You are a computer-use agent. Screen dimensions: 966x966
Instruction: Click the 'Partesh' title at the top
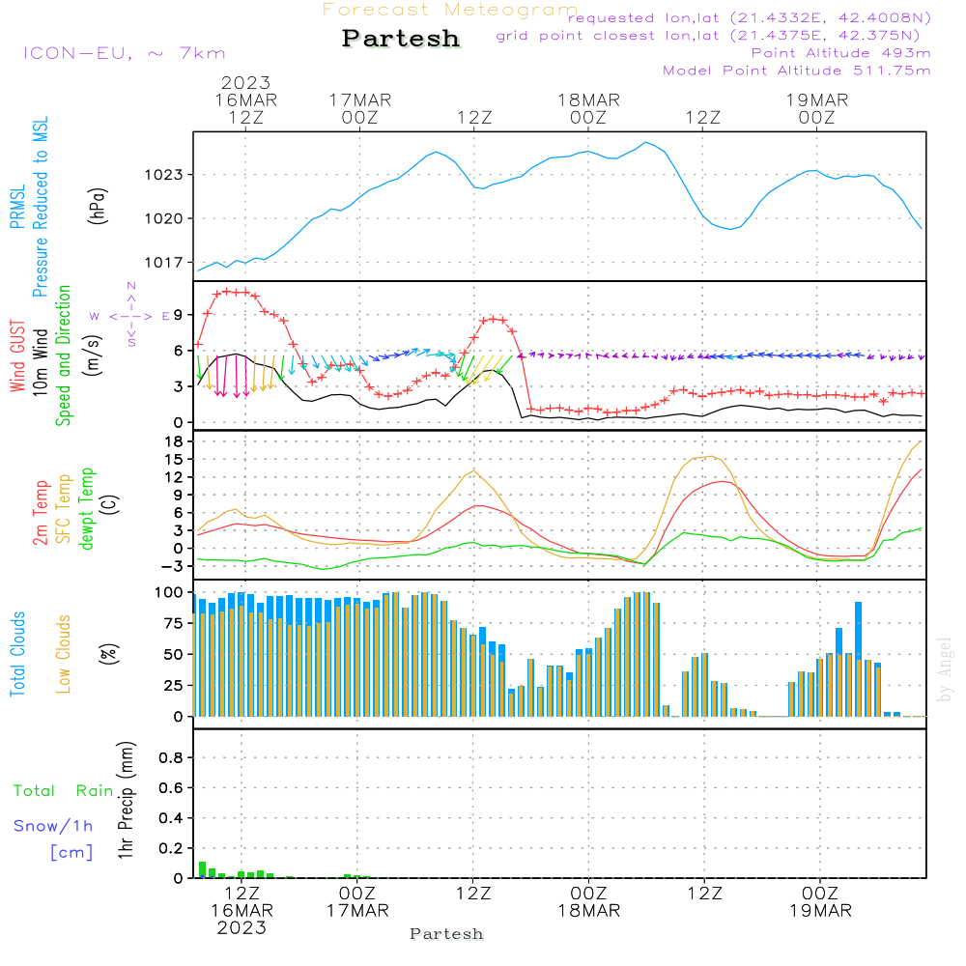tap(401, 39)
